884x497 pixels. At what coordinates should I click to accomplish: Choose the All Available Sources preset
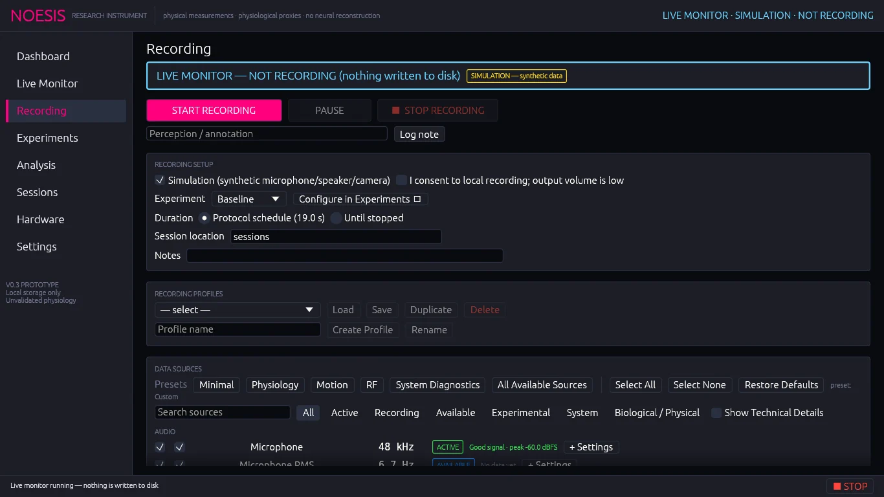coord(542,385)
